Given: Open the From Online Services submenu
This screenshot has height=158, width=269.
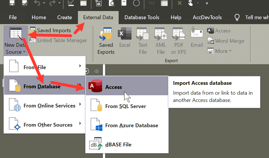Looking at the screenshot, I should click(x=44, y=104).
